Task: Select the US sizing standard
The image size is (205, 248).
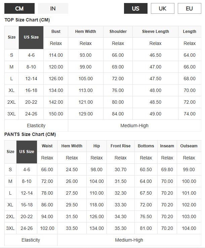Action: (136, 8)
